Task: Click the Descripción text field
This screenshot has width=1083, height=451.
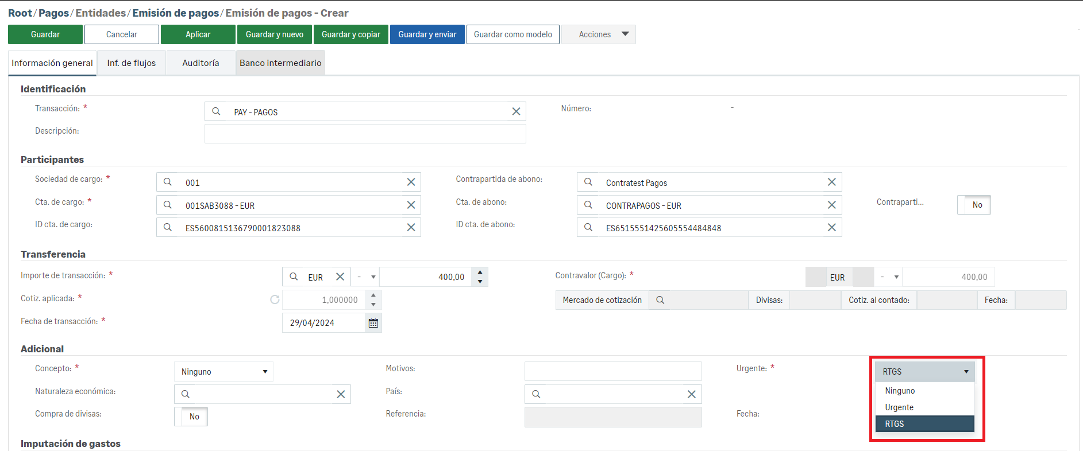Action: coord(365,134)
